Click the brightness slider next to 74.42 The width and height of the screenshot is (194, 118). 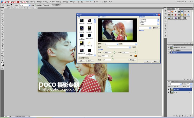tap(114, 53)
